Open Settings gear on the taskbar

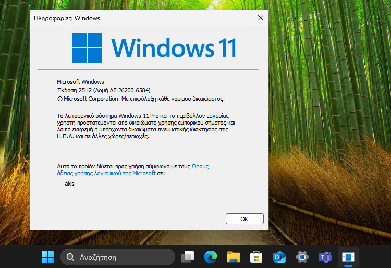pos(302,257)
